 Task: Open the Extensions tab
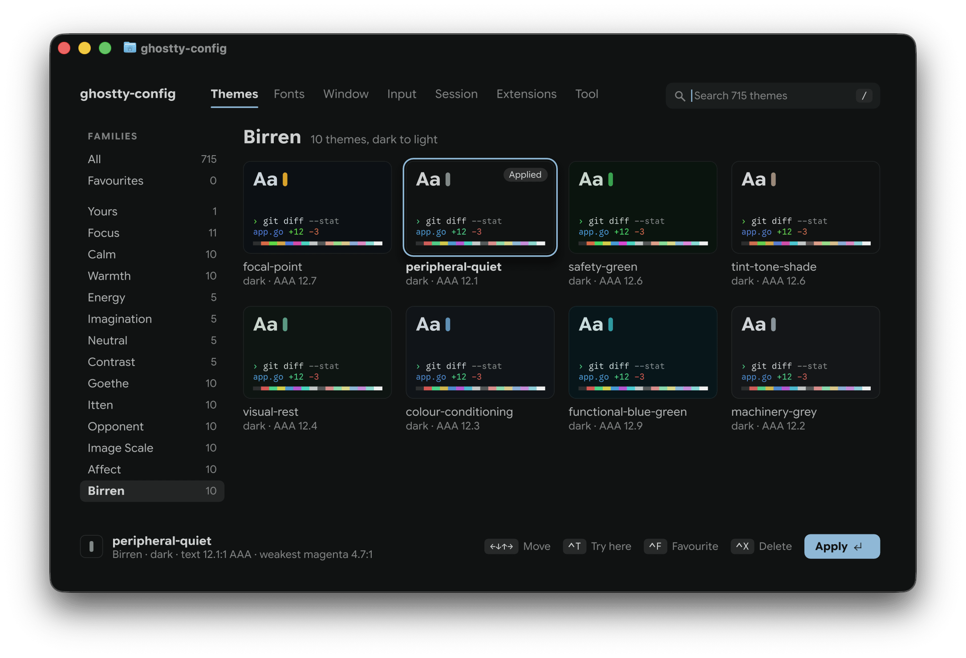(526, 94)
